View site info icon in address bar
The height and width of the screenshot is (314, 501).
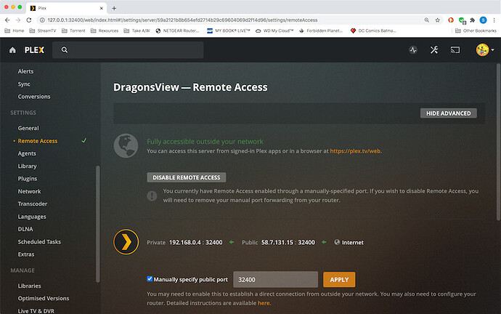(42, 20)
